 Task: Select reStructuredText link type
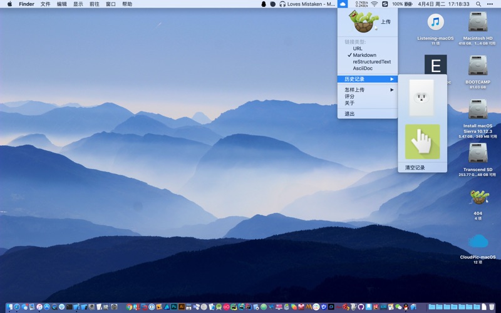pyautogui.click(x=371, y=61)
